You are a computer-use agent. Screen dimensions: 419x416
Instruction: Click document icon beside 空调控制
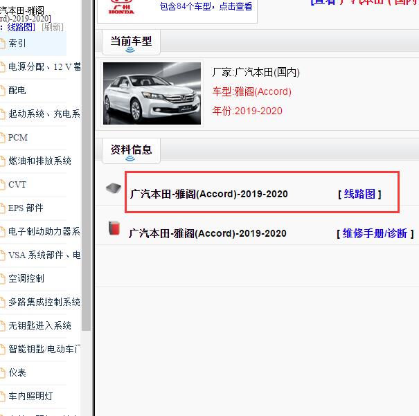pos(2,278)
